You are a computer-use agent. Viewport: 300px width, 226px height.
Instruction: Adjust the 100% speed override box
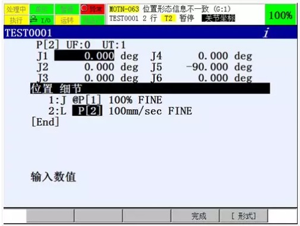tap(280, 15)
